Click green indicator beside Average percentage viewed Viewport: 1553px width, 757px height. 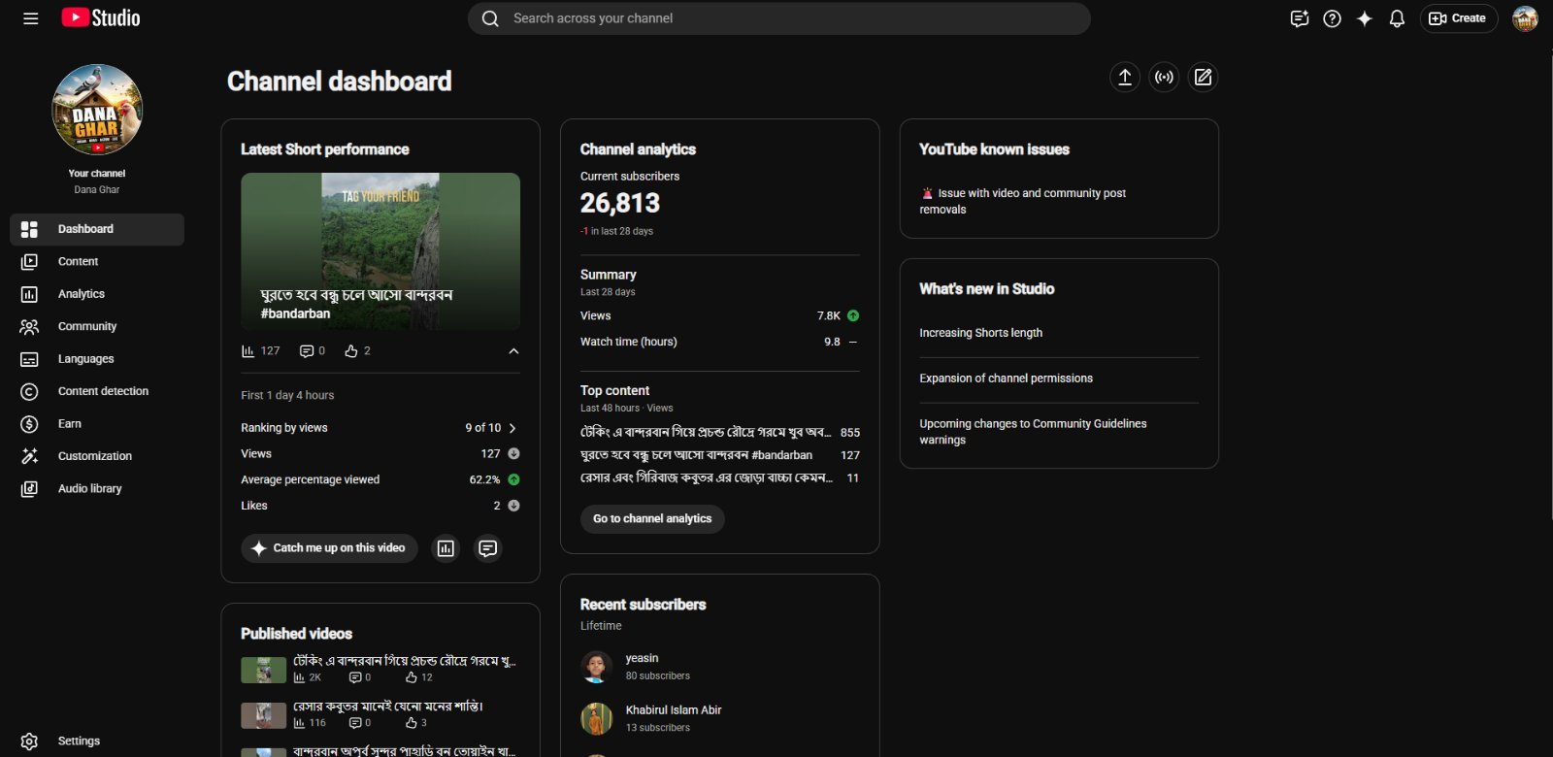513,480
